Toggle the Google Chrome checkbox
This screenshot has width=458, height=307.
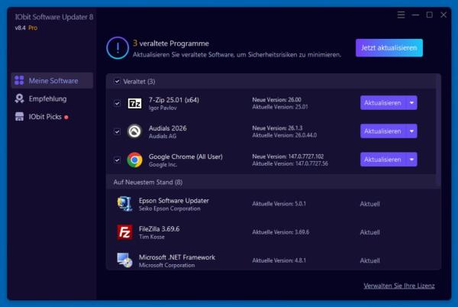pos(117,160)
